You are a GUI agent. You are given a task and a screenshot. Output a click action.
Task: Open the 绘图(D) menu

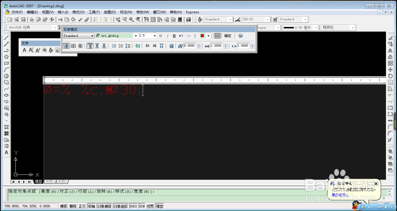[110, 12]
